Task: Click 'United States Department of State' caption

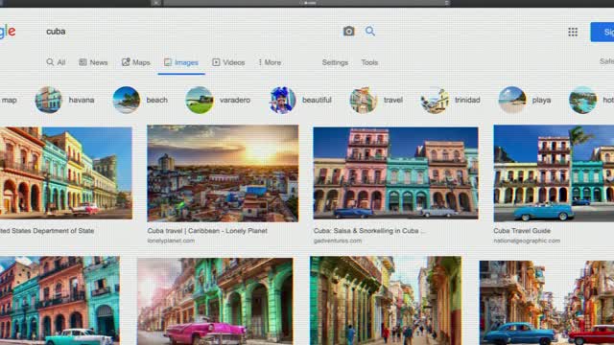Action: [x=47, y=231]
